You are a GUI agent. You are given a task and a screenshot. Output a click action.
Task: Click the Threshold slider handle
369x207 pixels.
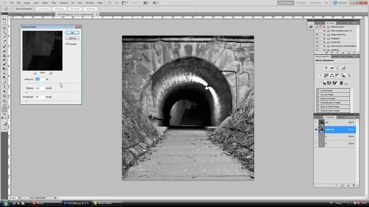(x=27, y=101)
